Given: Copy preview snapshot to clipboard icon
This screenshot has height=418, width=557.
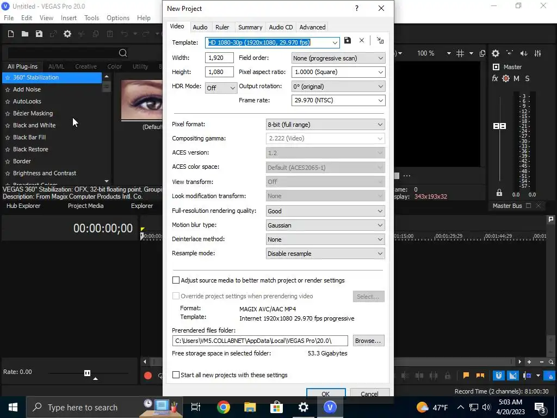Looking at the screenshot, I should (x=482, y=53).
